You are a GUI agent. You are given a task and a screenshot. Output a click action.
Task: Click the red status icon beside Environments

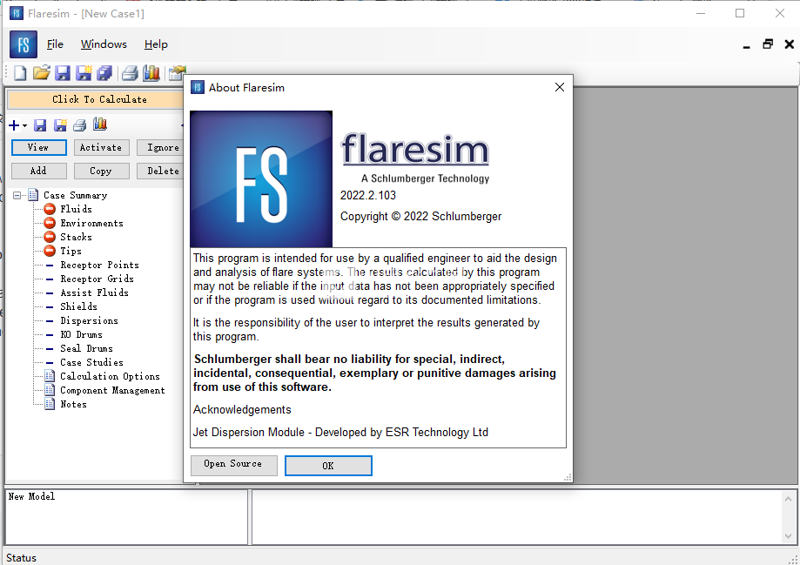coord(50,223)
